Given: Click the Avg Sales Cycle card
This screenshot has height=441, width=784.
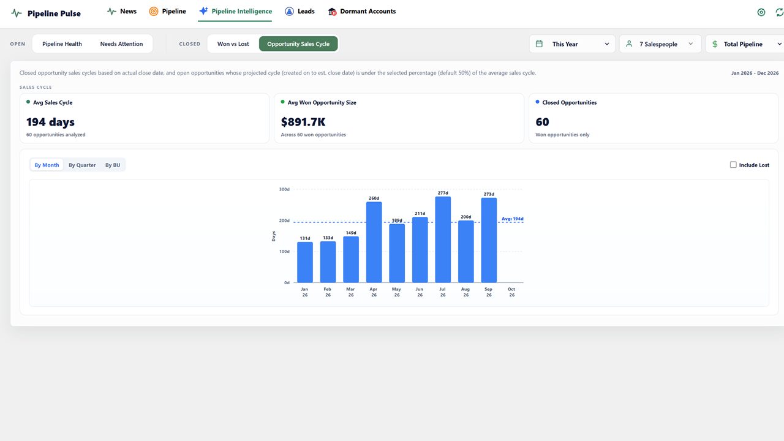Looking at the screenshot, I should click(x=145, y=118).
